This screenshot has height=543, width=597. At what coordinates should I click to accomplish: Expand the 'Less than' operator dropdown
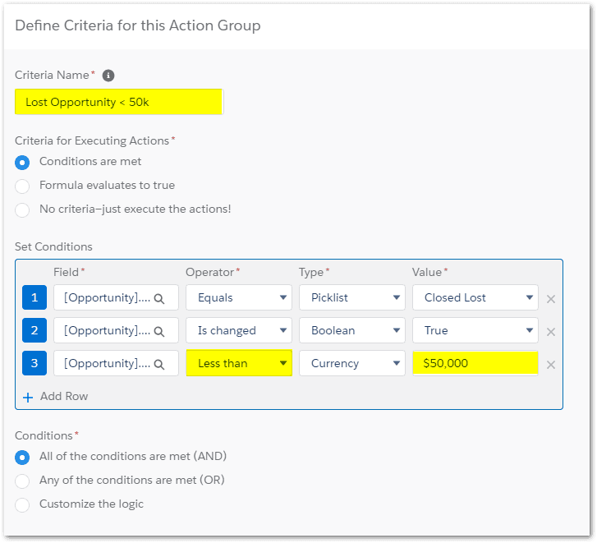[x=238, y=364]
